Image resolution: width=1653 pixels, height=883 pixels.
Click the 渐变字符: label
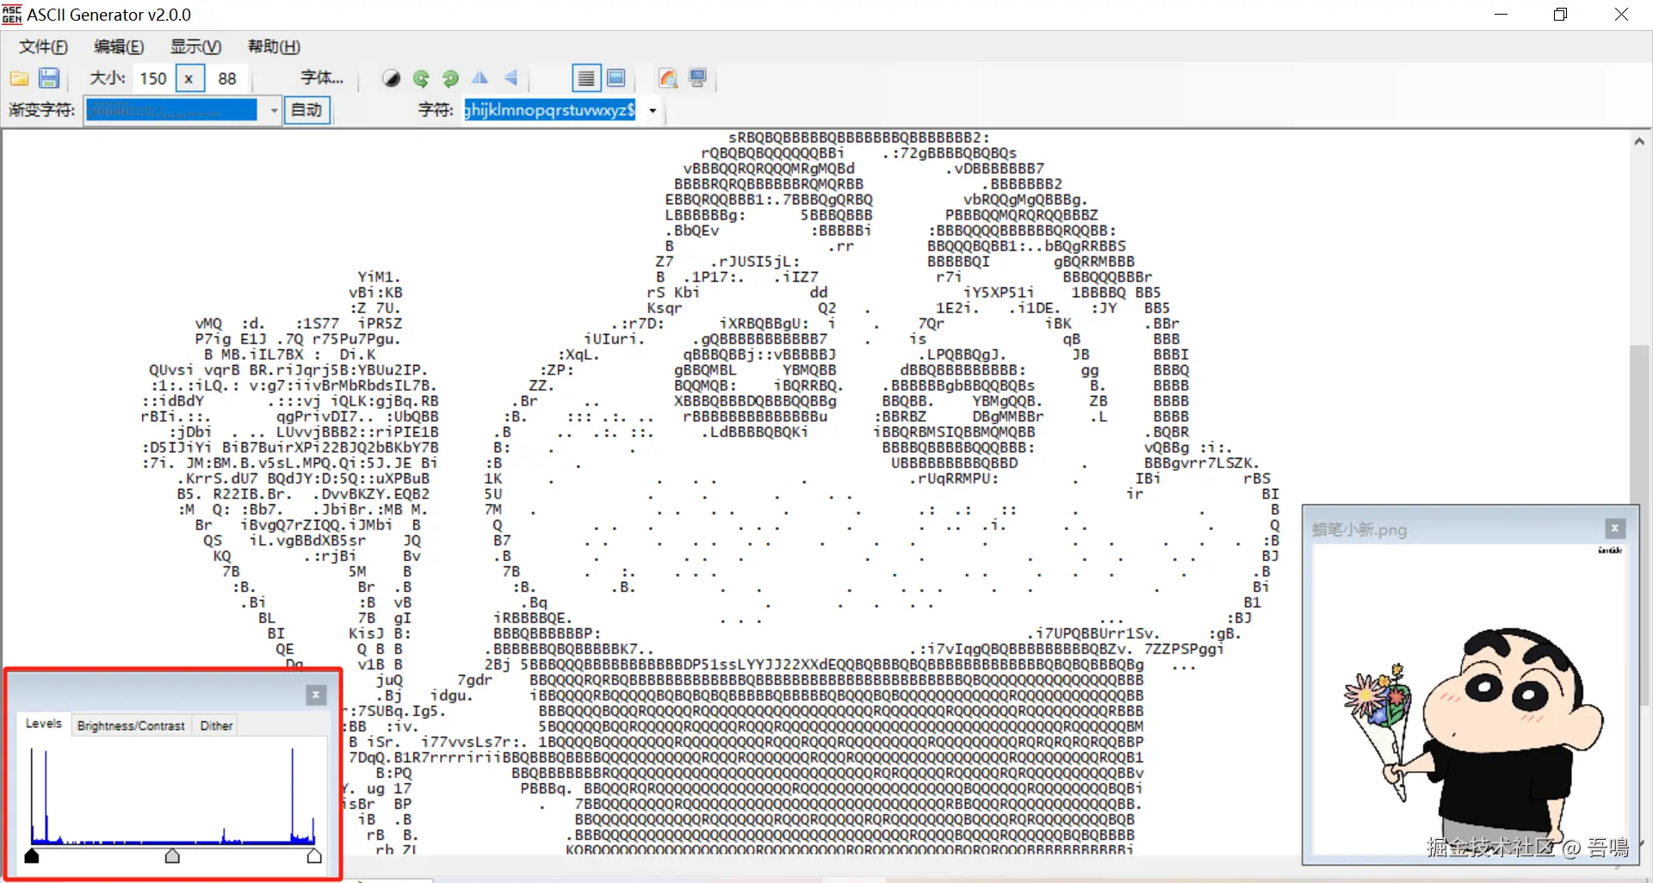pyautogui.click(x=42, y=110)
